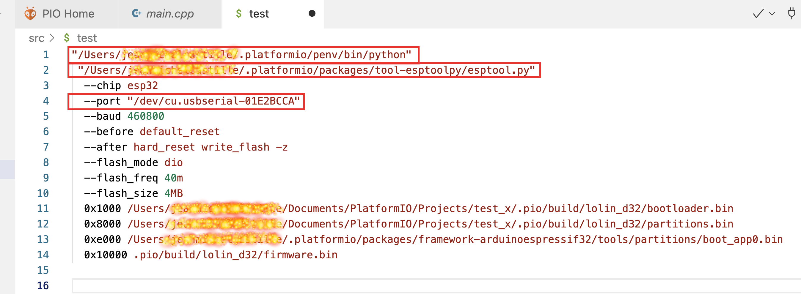Click the dollar icon in the breadcrumb

[x=67, y=38]
